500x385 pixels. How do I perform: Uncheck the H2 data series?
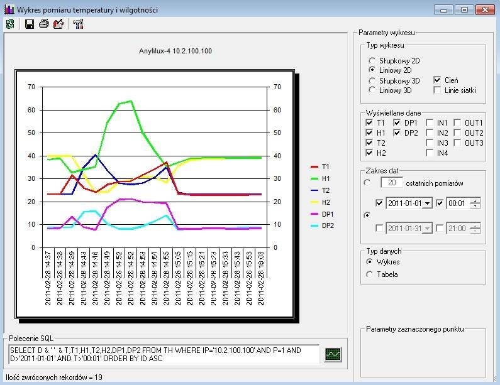369,153
